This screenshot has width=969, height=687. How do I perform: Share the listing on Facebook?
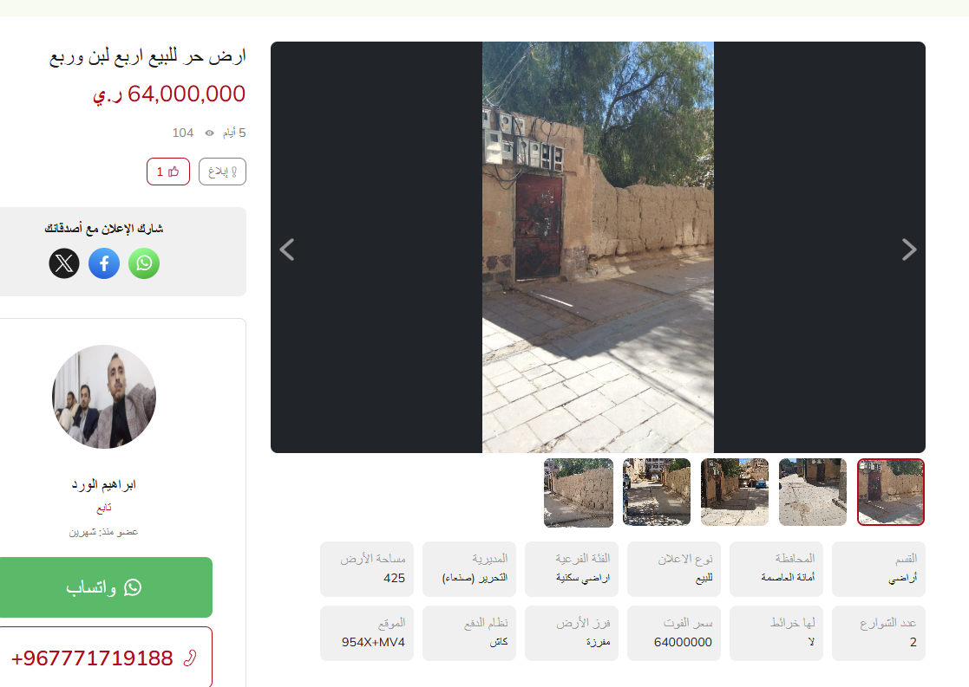(x=104, y=263)
